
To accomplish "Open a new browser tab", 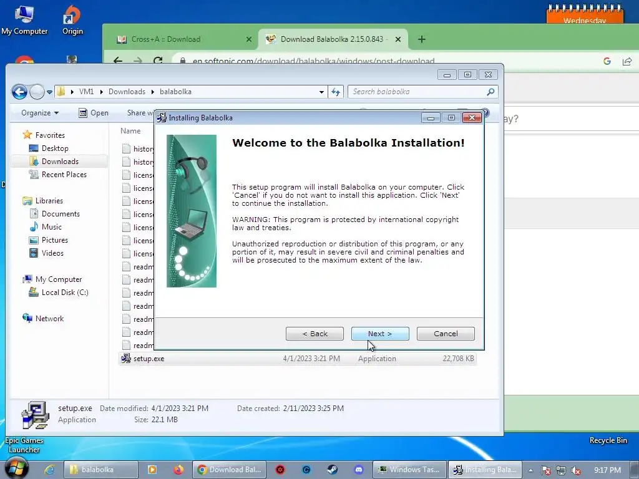I will 422,39.
